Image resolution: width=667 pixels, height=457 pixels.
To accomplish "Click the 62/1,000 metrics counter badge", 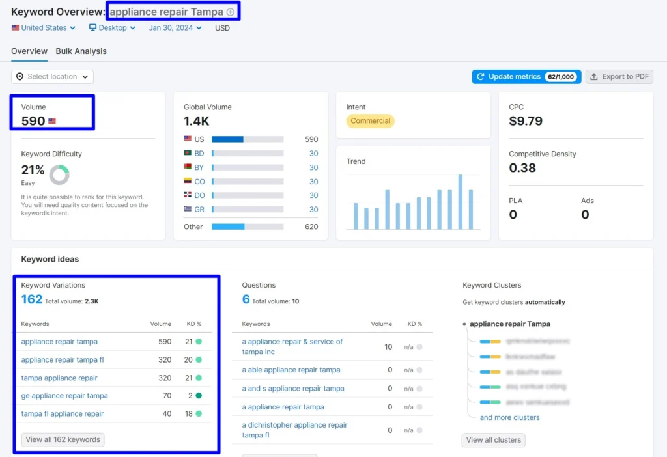I will point(561,77).
